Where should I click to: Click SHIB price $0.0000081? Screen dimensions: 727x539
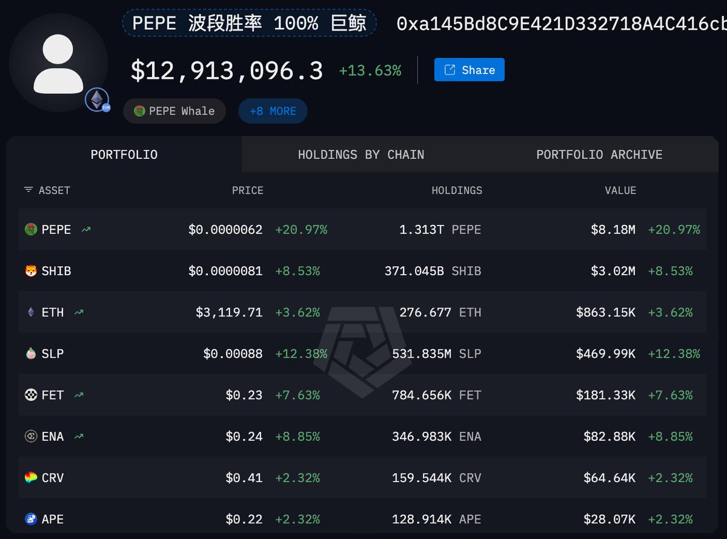click(225, 271)
